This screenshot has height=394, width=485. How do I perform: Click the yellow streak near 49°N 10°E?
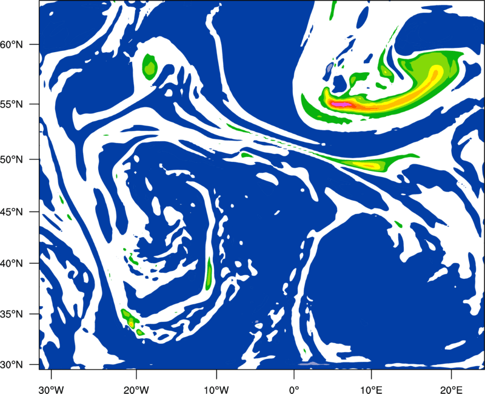click(x=367, y=165)
